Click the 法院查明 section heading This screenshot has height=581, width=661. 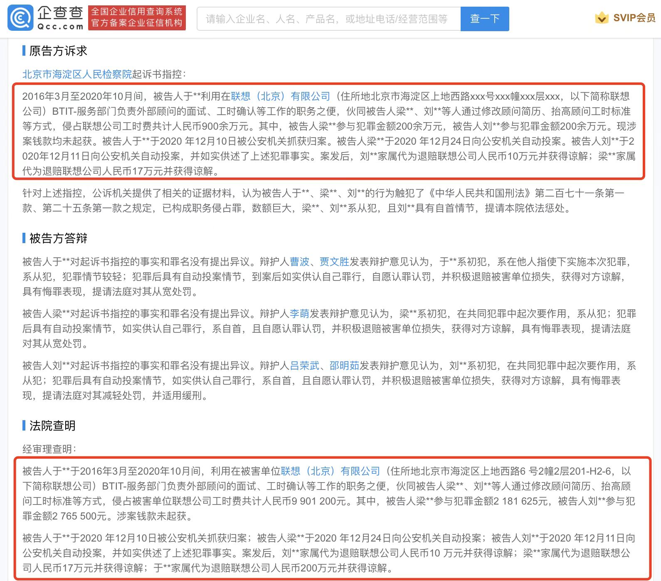[52, 426]
